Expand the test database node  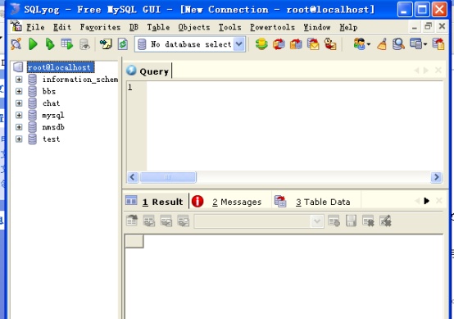point(19,139)
